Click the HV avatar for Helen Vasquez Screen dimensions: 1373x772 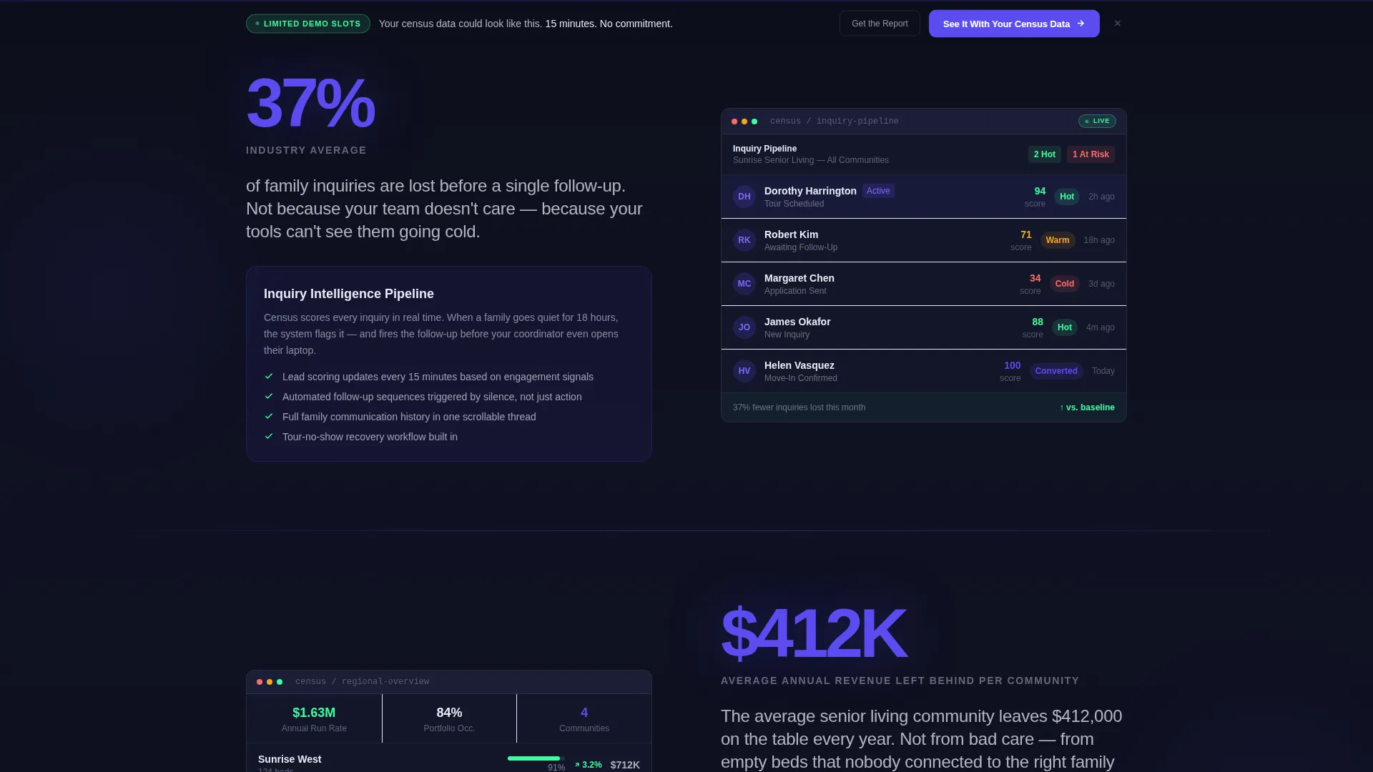point(744,371)
